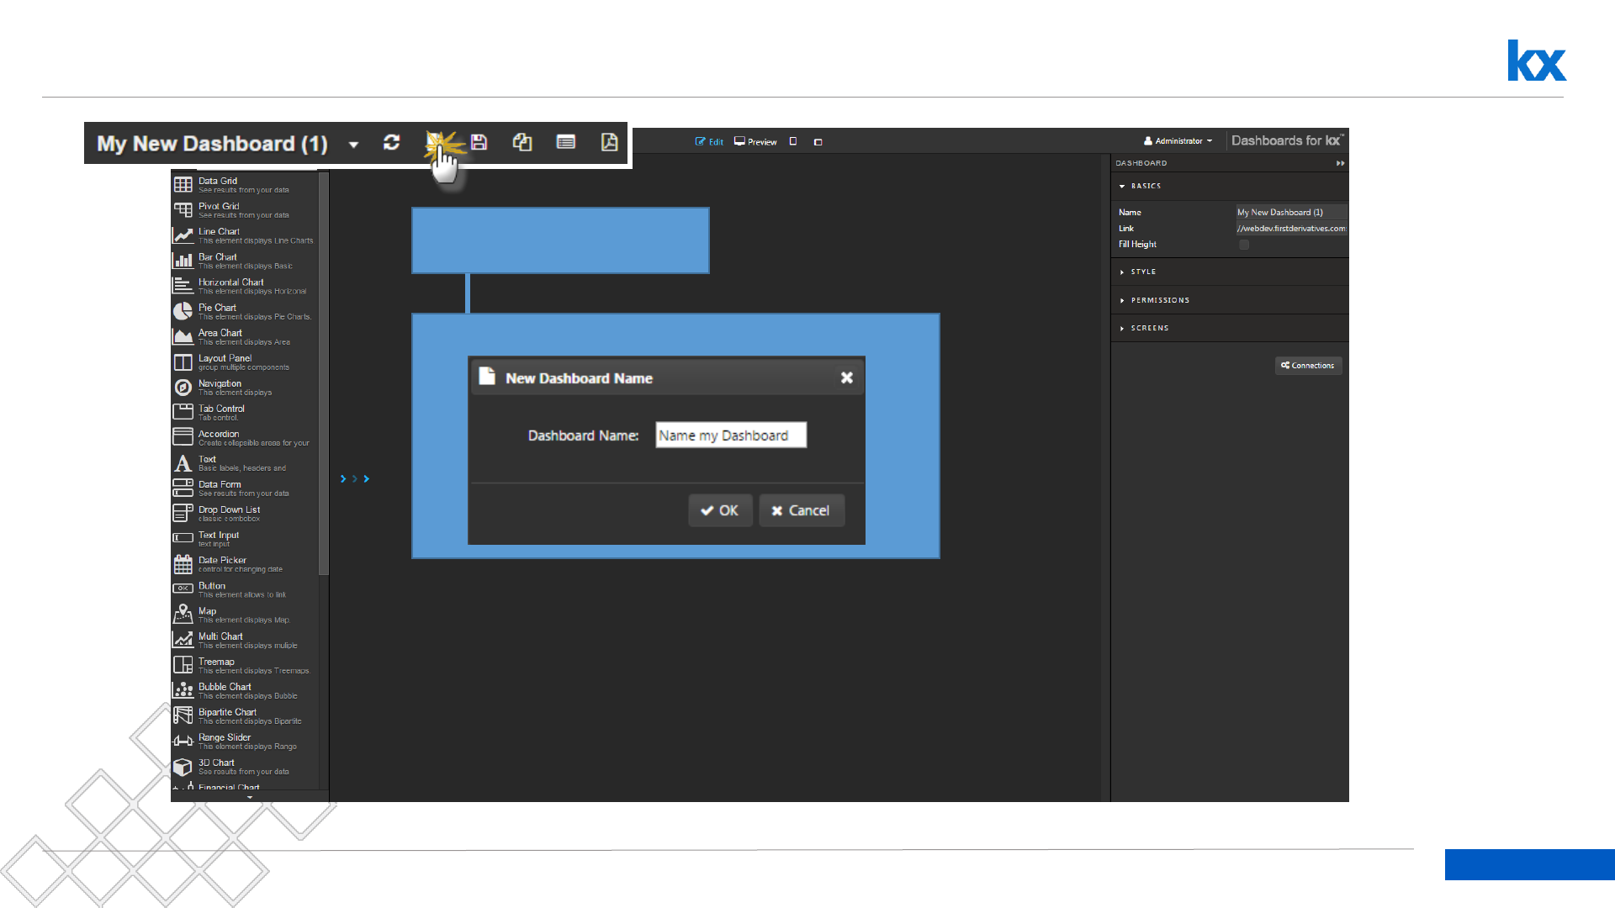Open the dashboard name dropdown arrow
1615x908 pixels.
point(353,145)
